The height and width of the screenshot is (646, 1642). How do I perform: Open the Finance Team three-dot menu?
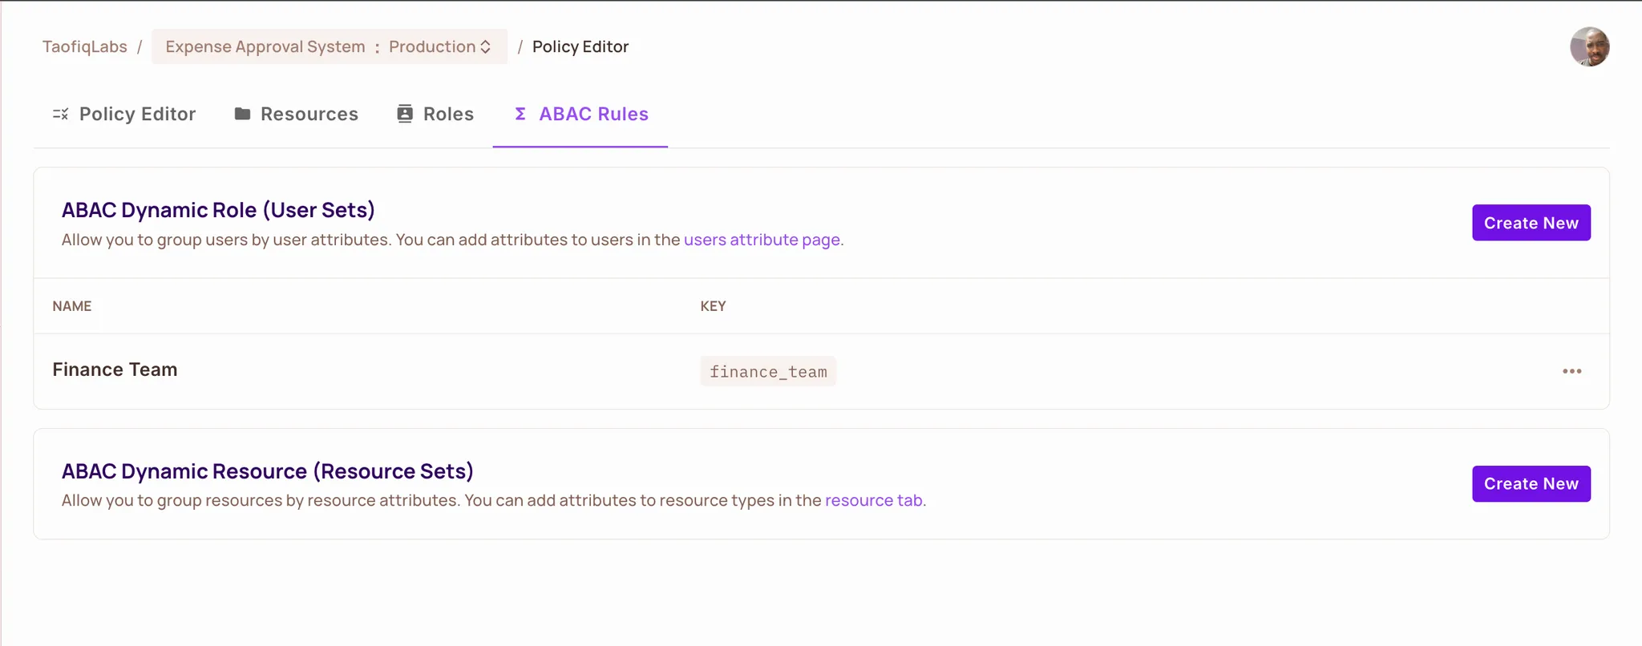(1571, 371)
